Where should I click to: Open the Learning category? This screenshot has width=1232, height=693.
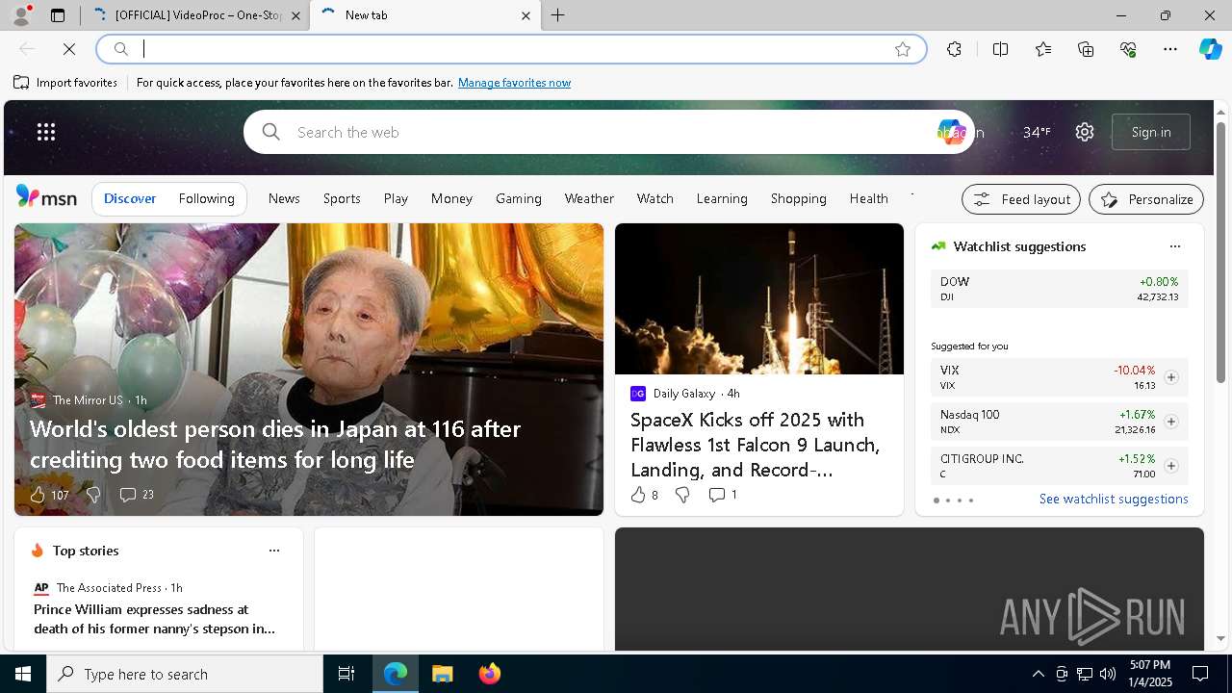click(722, 198)
